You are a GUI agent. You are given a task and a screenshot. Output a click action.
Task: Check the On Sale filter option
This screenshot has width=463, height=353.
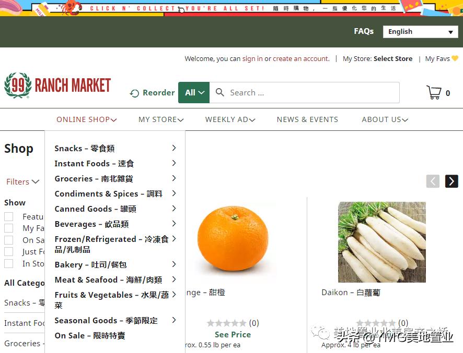(8, 239)
